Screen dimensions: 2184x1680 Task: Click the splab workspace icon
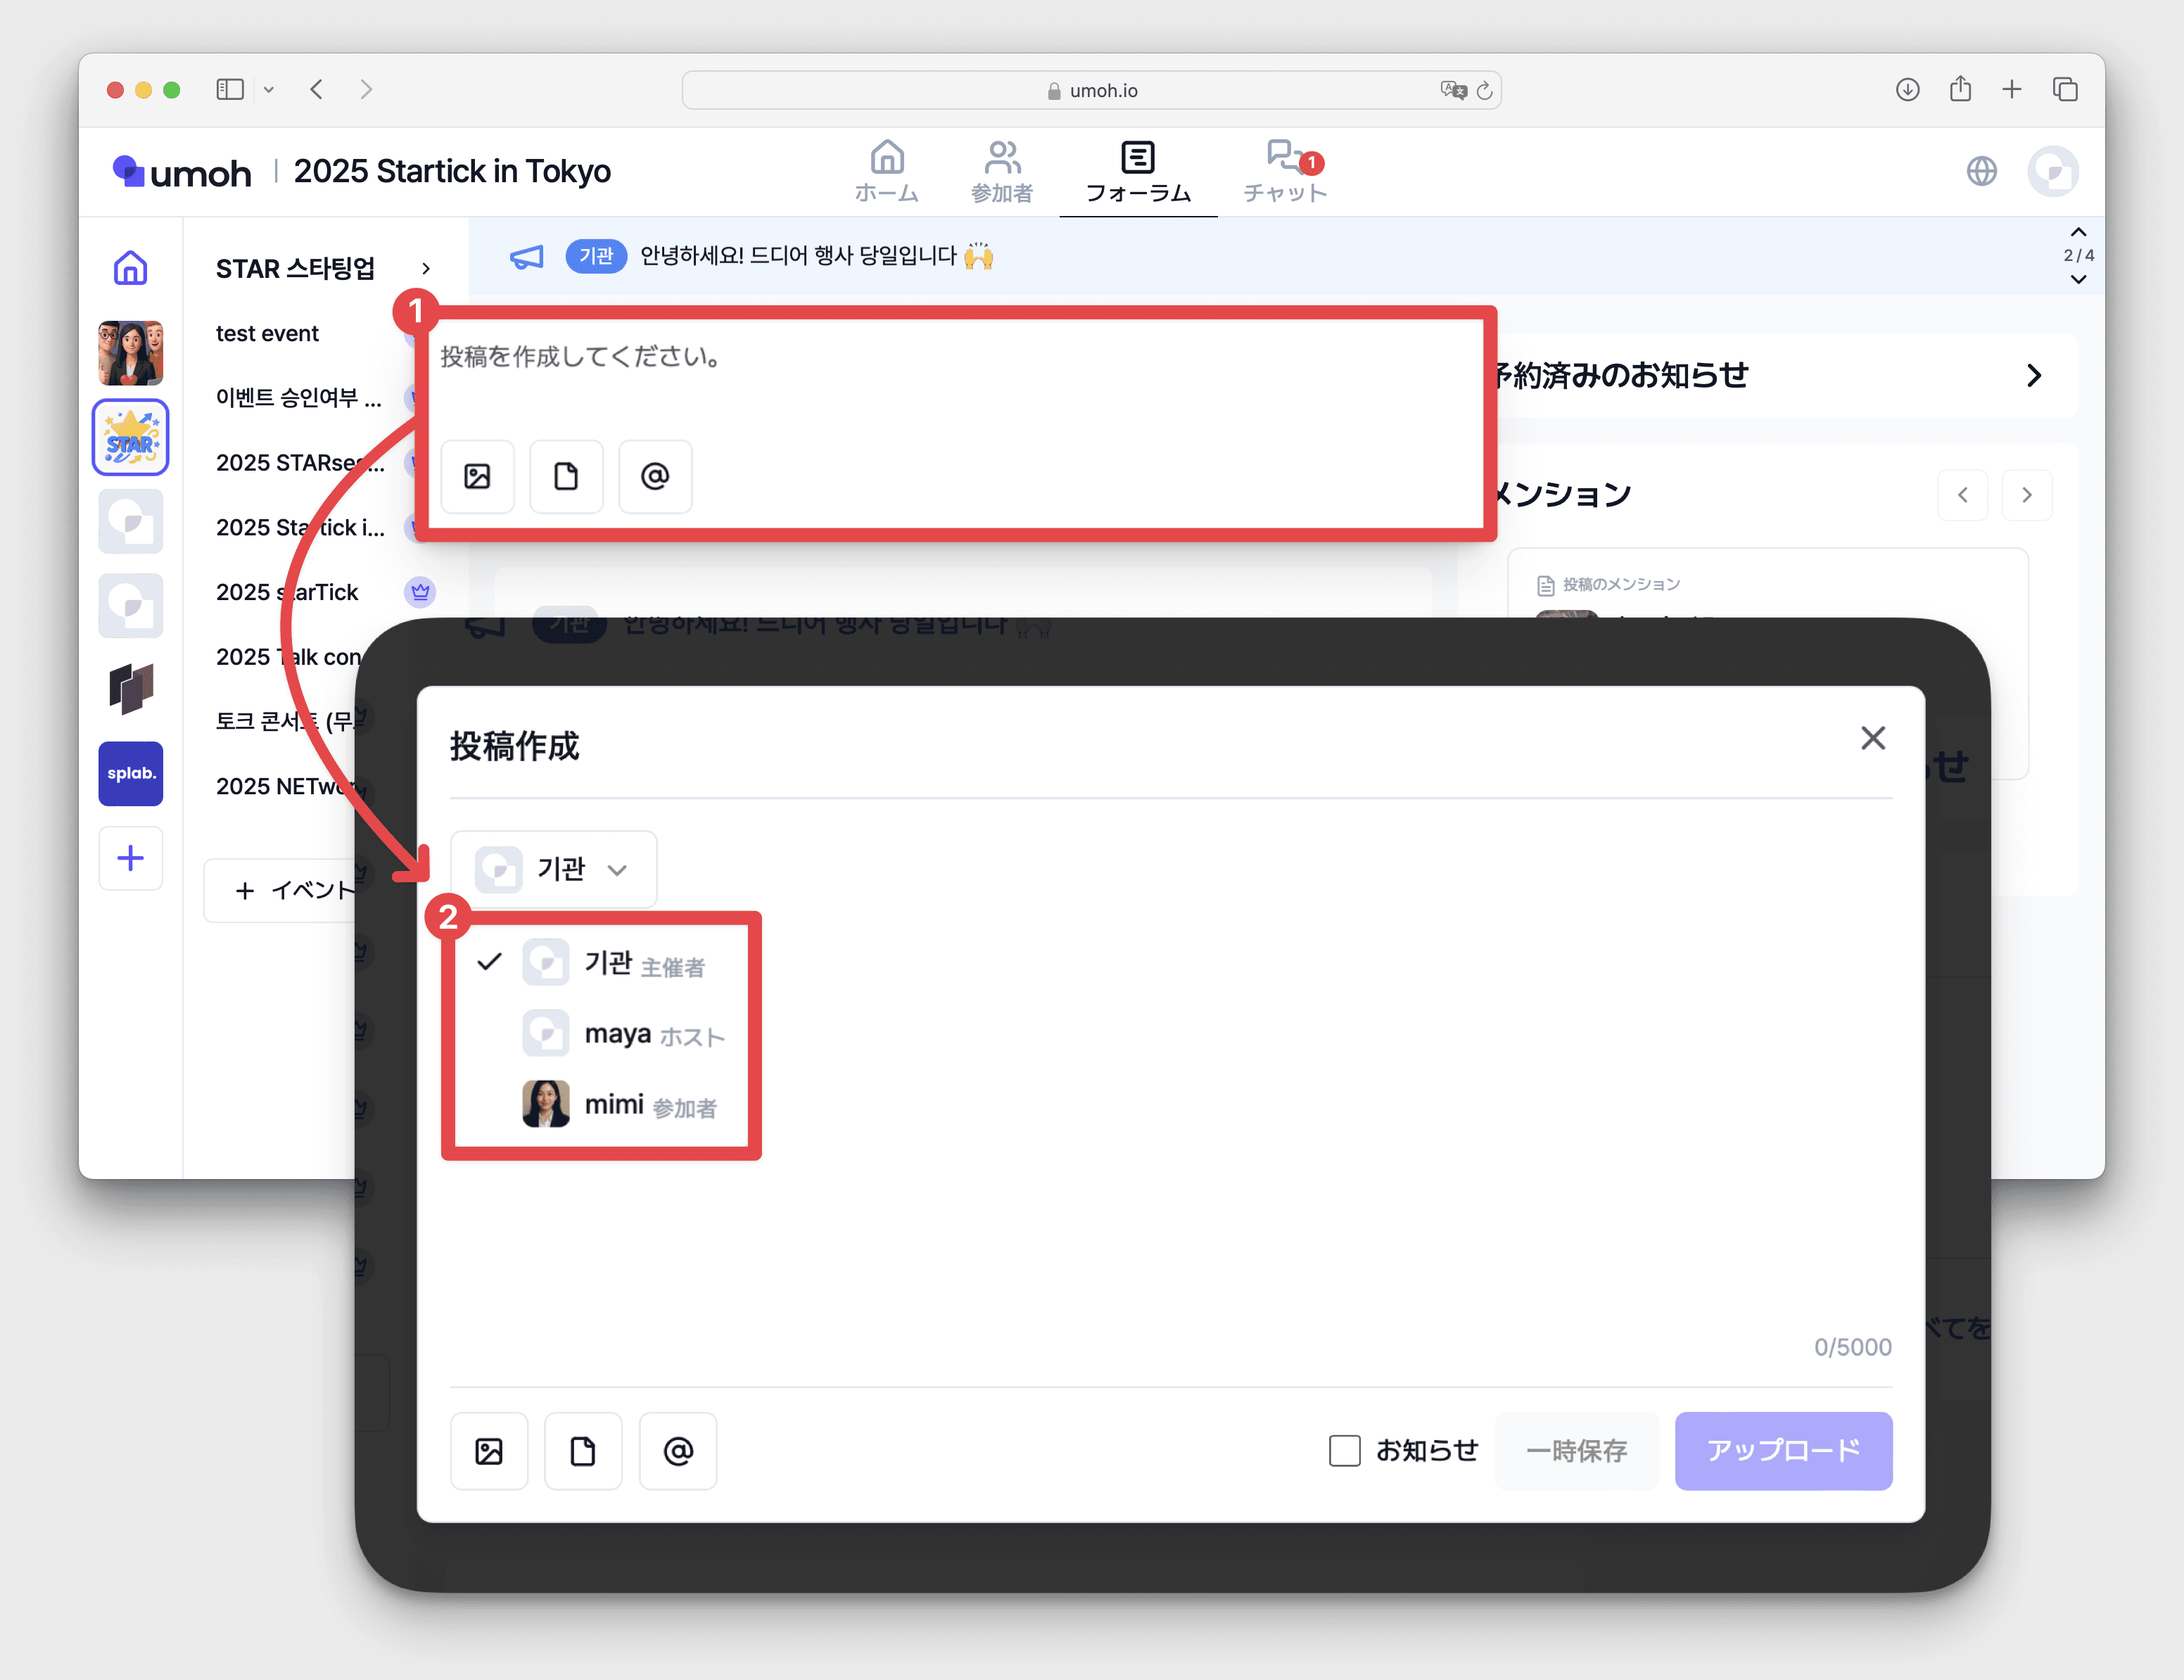130,773
